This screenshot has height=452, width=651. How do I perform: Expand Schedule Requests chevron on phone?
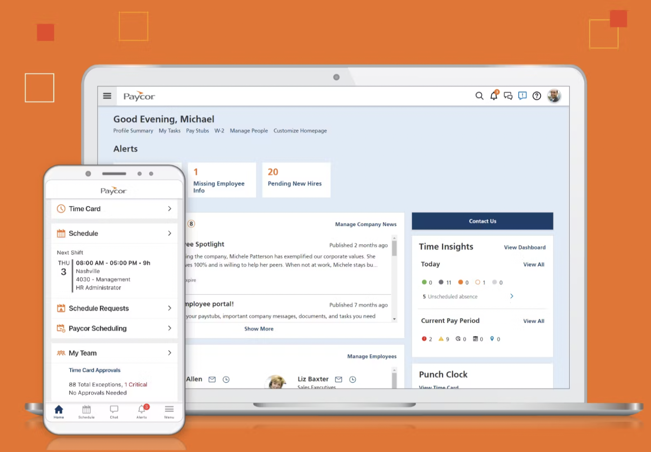[170, 308]
